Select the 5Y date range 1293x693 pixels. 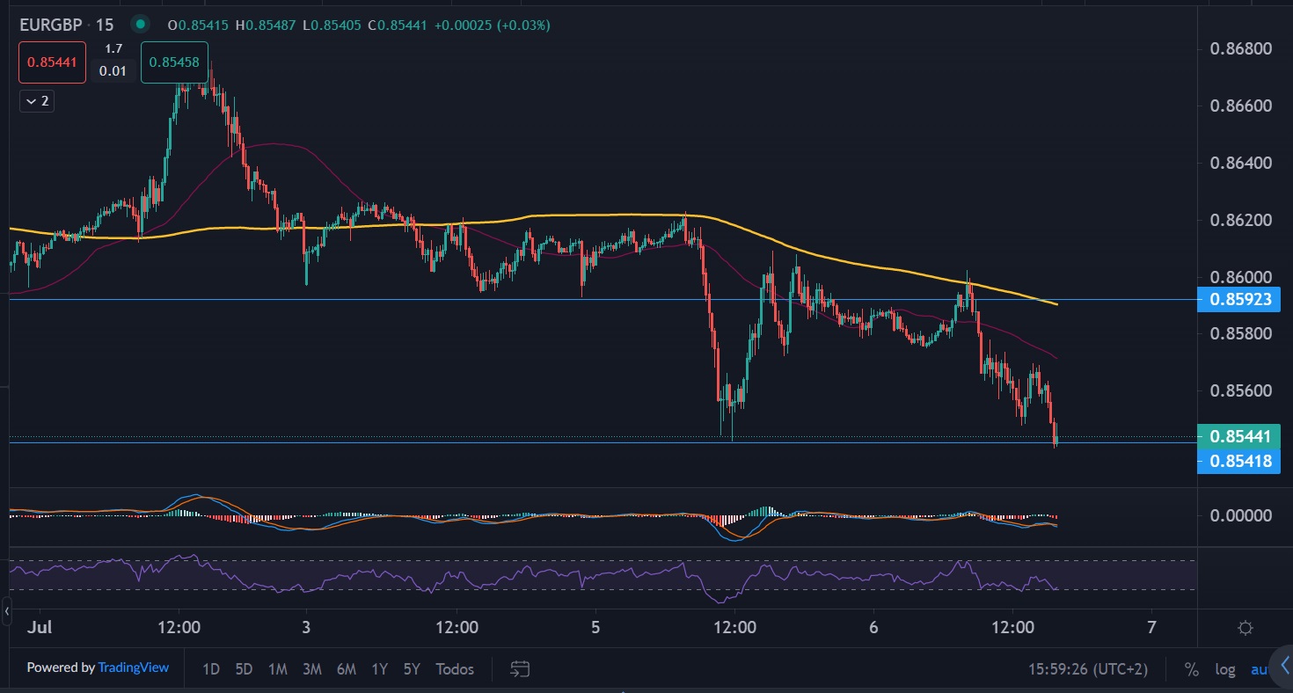412,669
